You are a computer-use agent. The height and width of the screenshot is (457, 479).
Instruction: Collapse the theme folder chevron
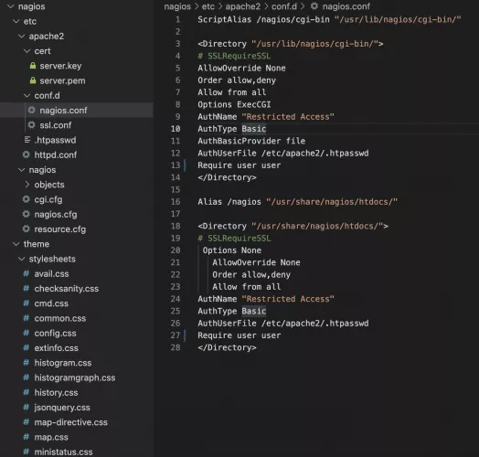click(16, 244)
